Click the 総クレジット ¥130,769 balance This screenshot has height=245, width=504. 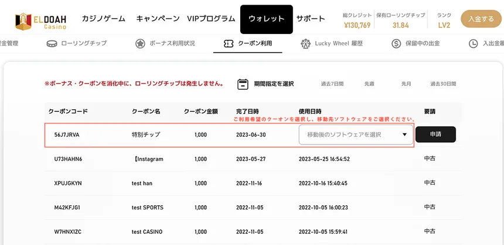(x=357, y=25)
